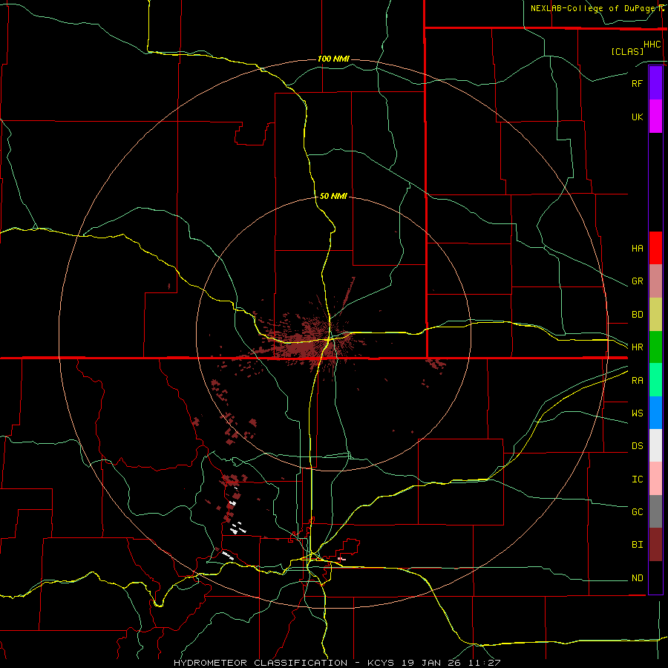Click the dark red BI swatch
Image resolution: width=668 pixels, height=668 pixels.
click(x=655, y=545)
